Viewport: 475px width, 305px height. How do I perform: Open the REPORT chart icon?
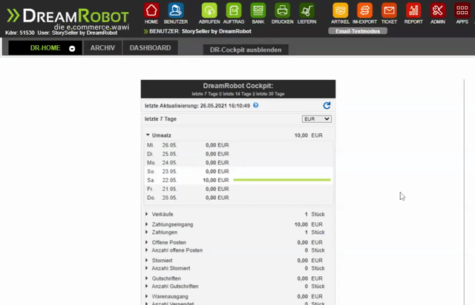click(413, 13)
